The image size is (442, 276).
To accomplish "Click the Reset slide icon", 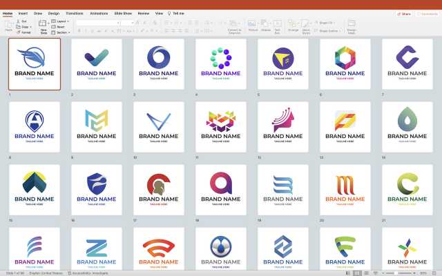I will tap(54, 27).
